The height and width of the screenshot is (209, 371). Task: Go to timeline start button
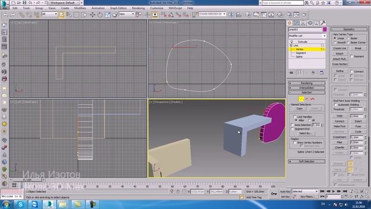coord(322,191)
